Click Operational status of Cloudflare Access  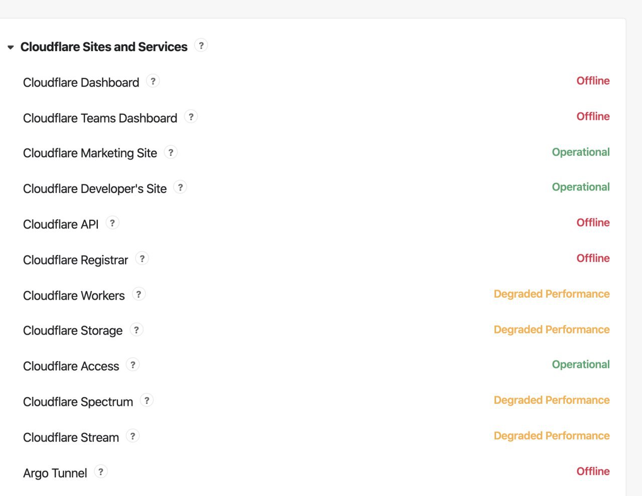(581, 365)
